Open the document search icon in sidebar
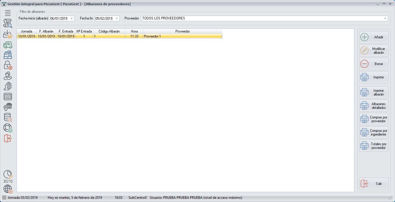Viewport: 395px width, 202px height. click(x=8, y=24)
